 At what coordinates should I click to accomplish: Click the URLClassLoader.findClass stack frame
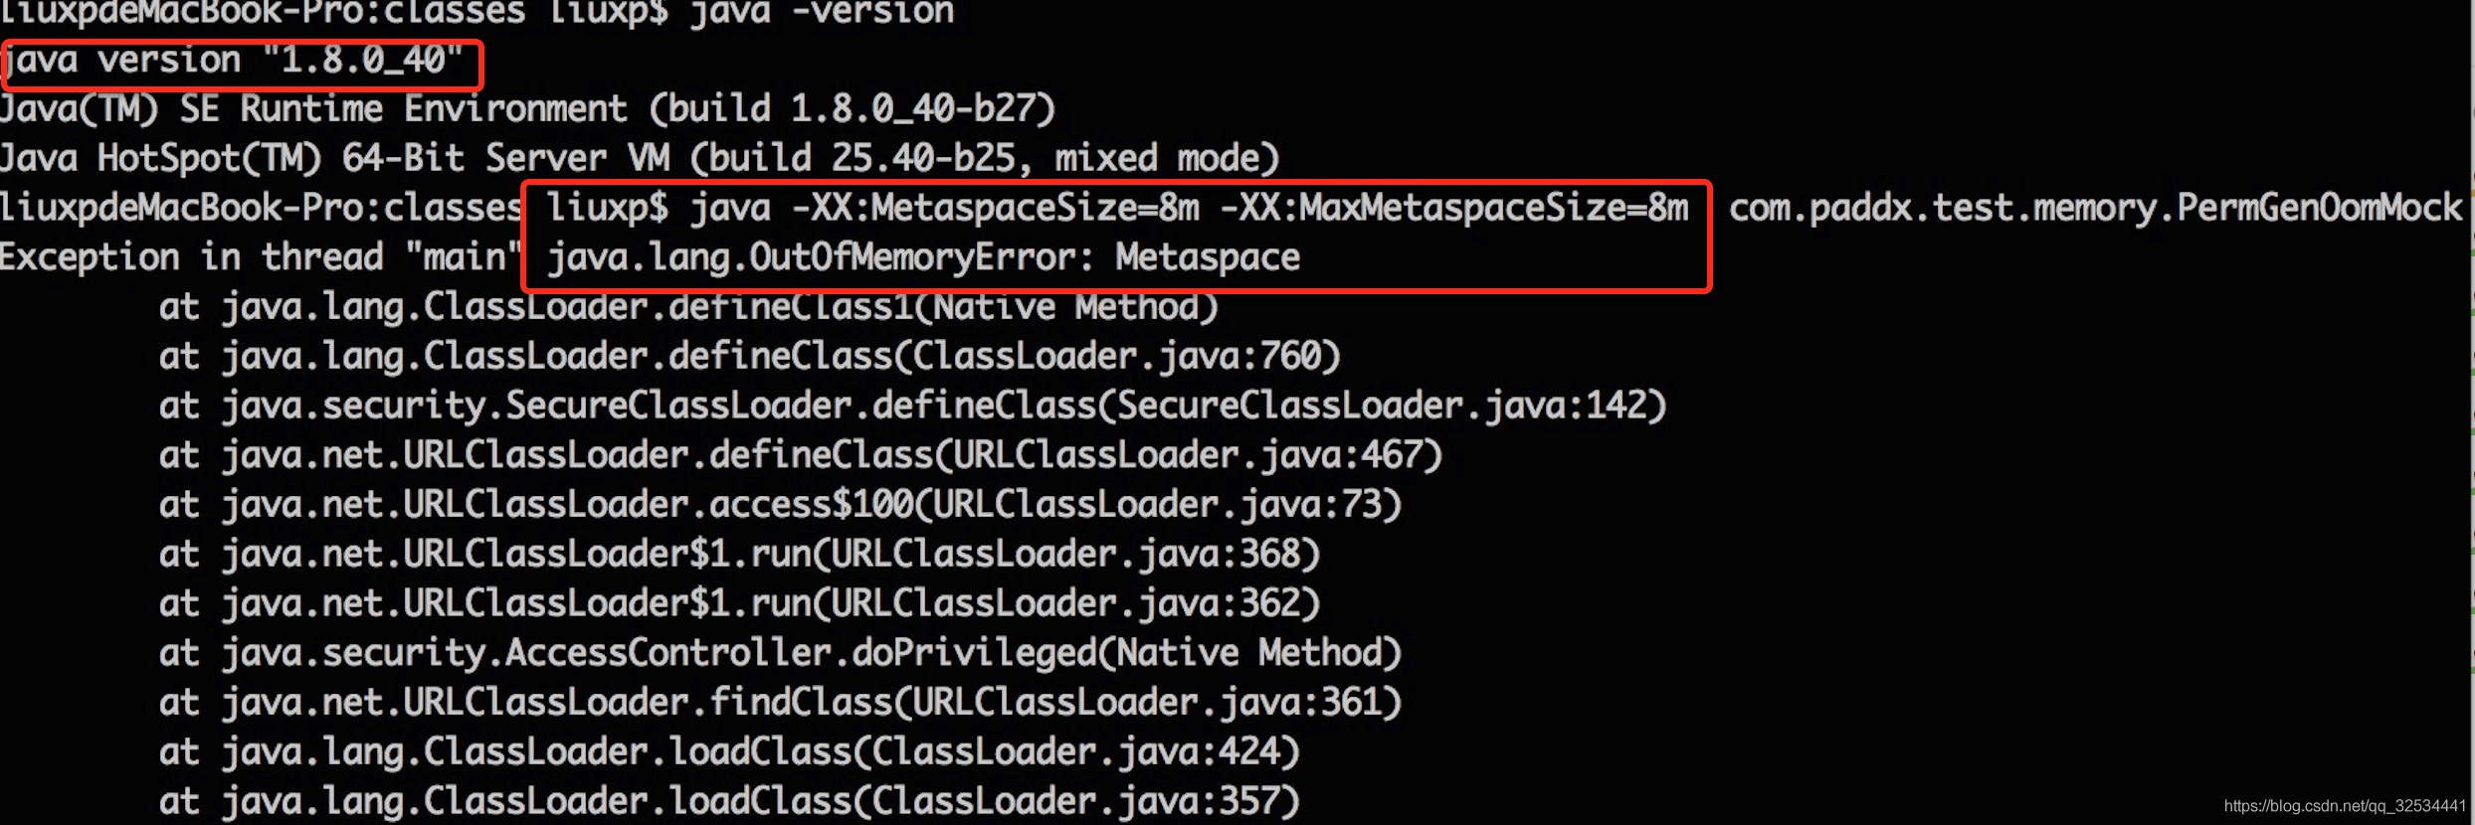780,704
